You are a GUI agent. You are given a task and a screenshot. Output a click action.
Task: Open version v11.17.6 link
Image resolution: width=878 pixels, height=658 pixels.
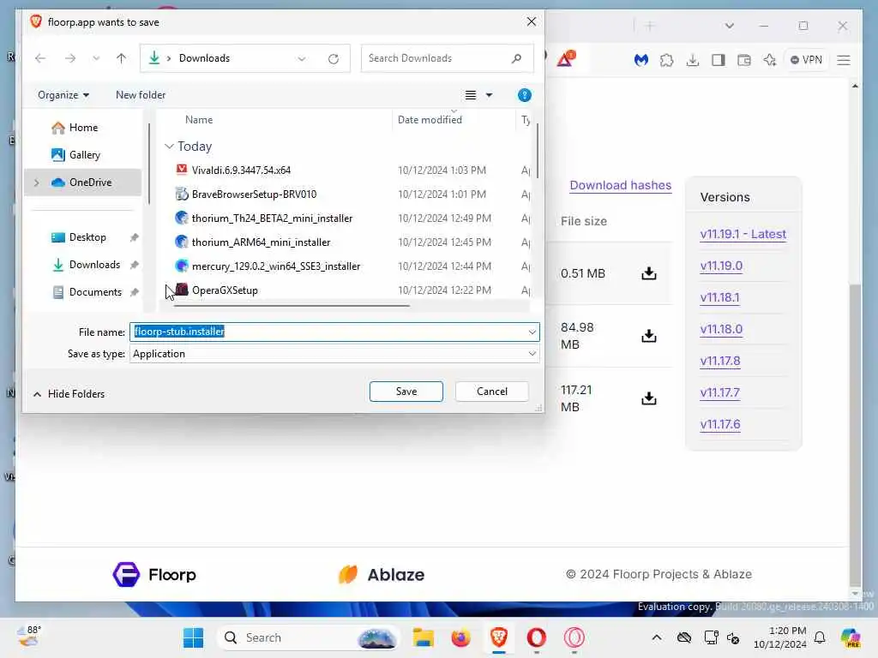pos(720,425)
